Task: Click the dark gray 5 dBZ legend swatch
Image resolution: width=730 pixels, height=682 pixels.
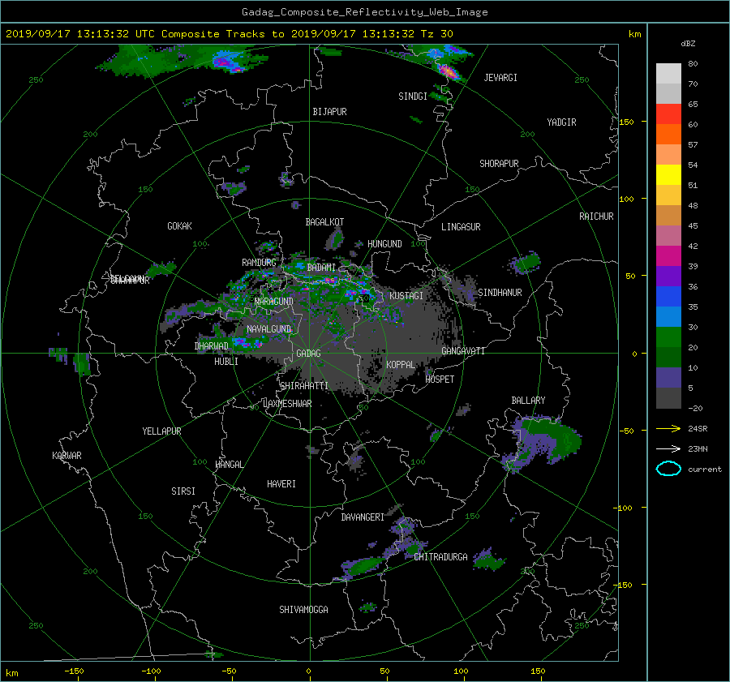Action: pyautogui.click(x=668, y=398)
